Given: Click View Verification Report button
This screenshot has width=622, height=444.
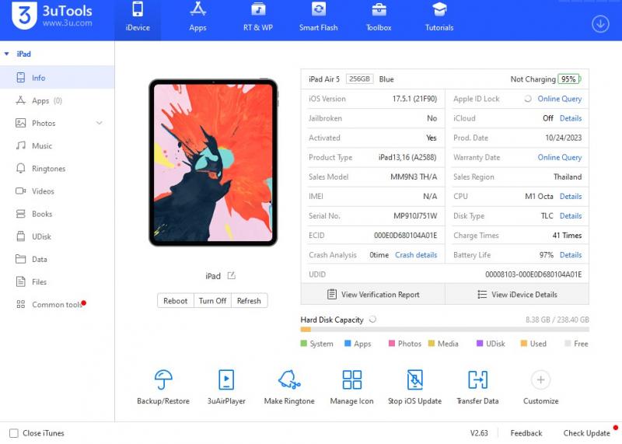Looking at the screenshot, I should coord(373,295).
